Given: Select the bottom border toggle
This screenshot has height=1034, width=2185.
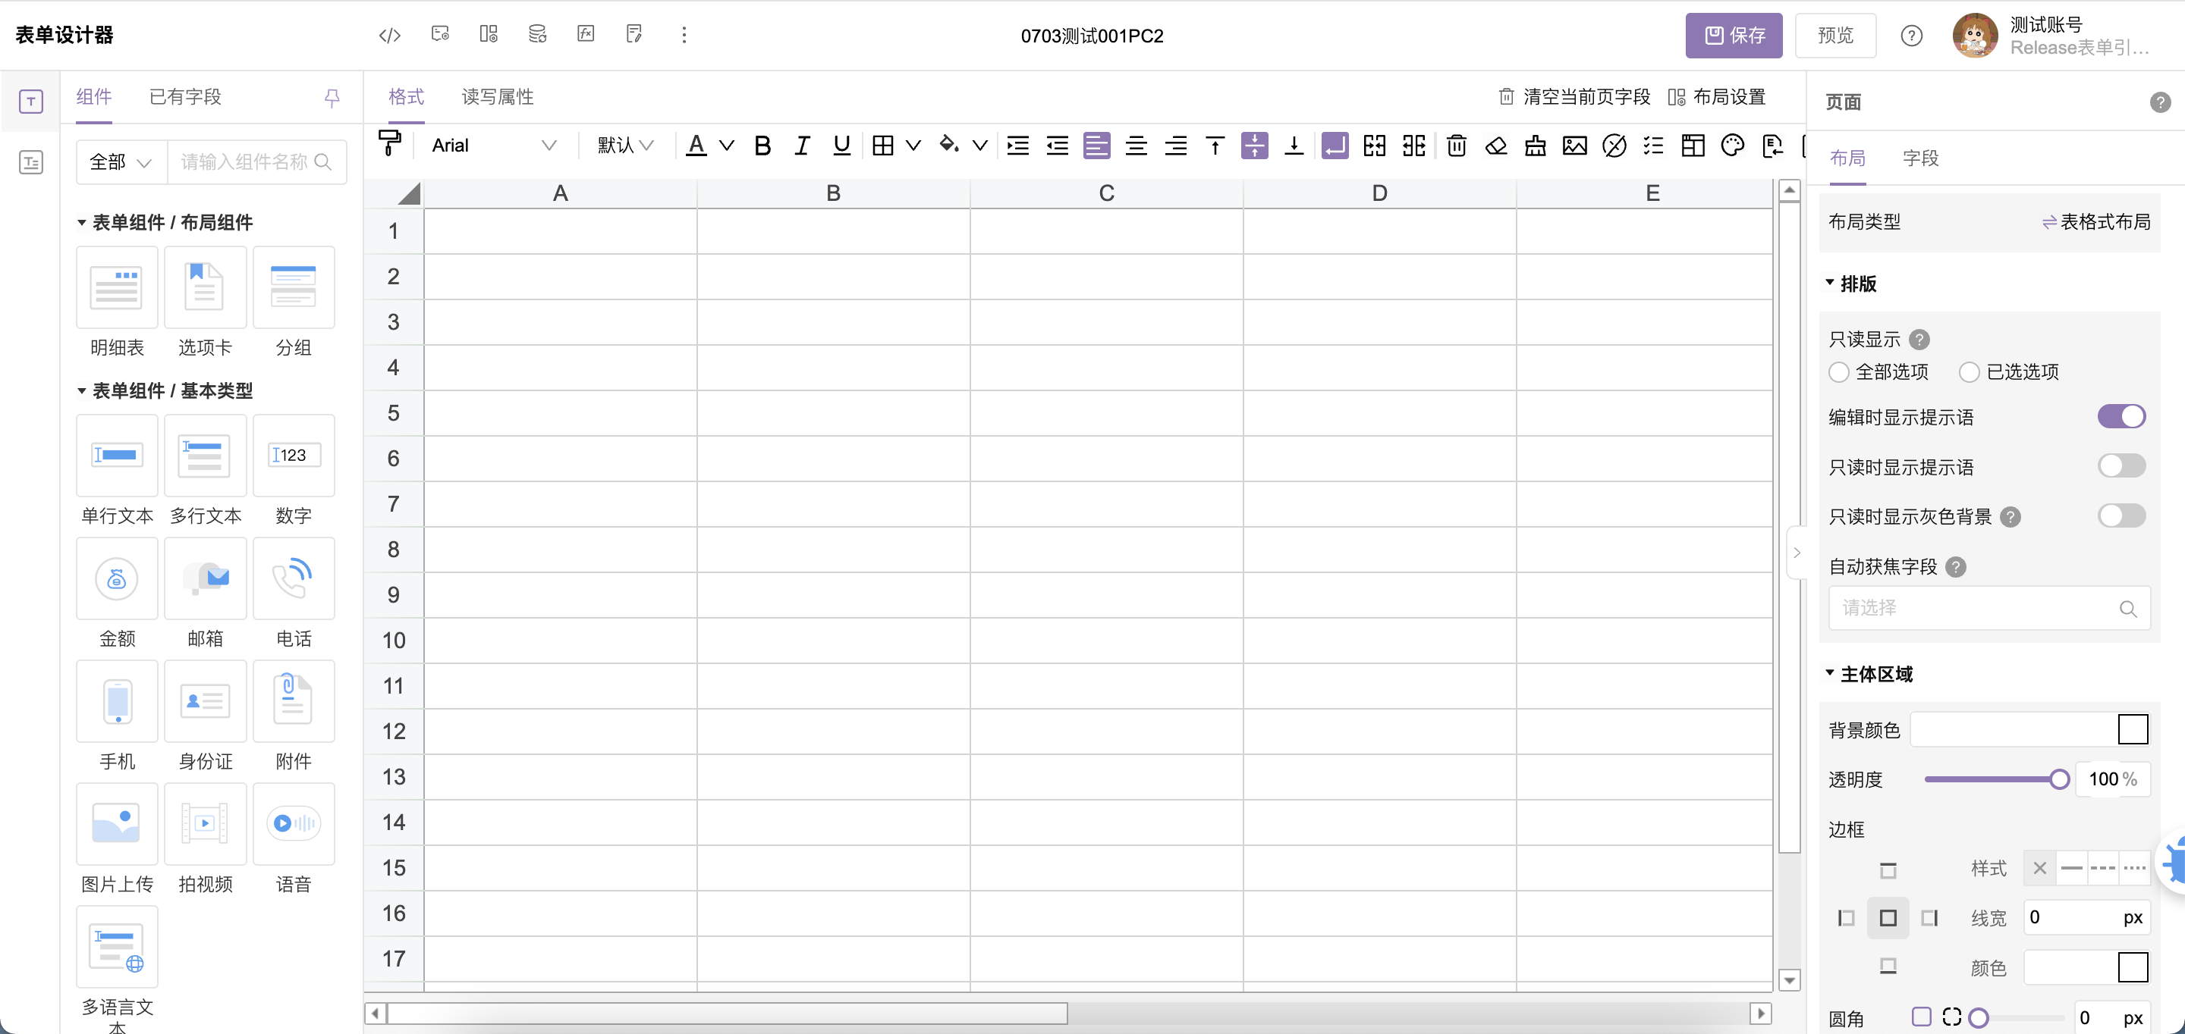Looking at the screenshot, I should click(1888, 967).
